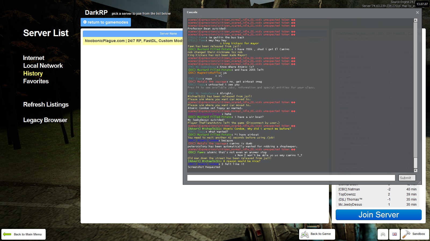Click console scrollbar down arrow
The width and height of the screenshot is (430, 241).
(415, 170)
